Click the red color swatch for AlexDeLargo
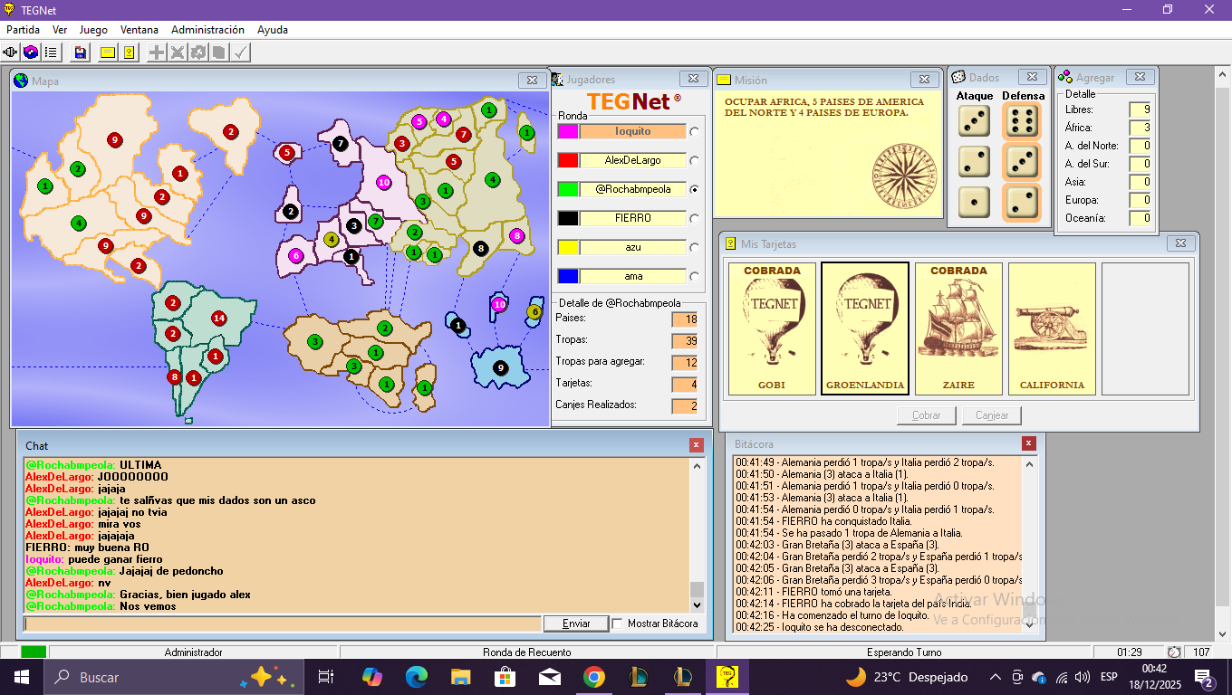Viewport: 1232px width, 695px height. click(567, 160)
